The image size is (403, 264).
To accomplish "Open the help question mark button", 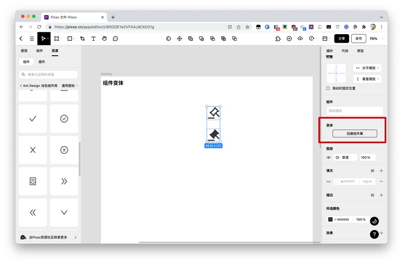I will (374, 234).
